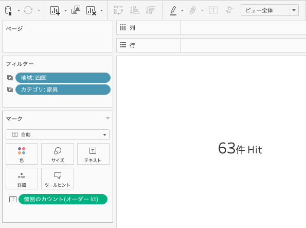Swap rows and columns with the swap icon
This screenshot has height=228, width=306.
click(x=118, y=10)
